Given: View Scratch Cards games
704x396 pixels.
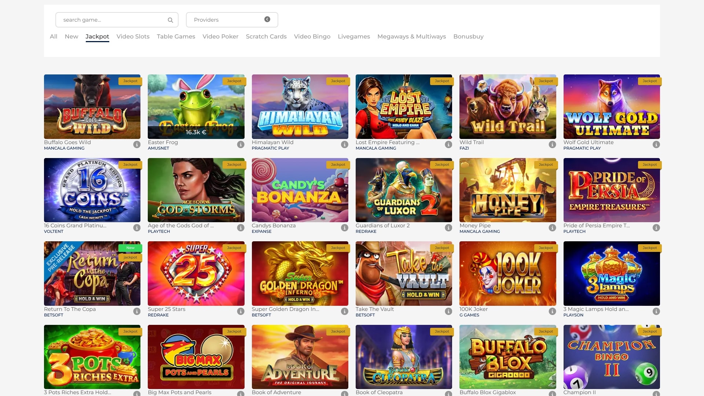Looking at the screenshot, I should (x=266, y=36).
